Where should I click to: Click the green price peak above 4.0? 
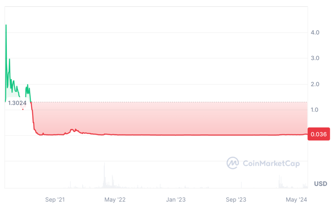(x=6, y=25)
